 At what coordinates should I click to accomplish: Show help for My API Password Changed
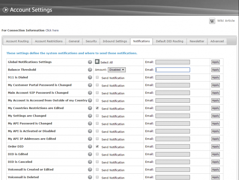click(90, 124)
